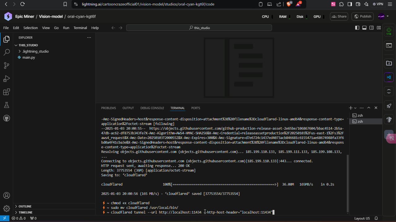
Task: Toggle the Brave VPN button
Action: tap(378, 4)
